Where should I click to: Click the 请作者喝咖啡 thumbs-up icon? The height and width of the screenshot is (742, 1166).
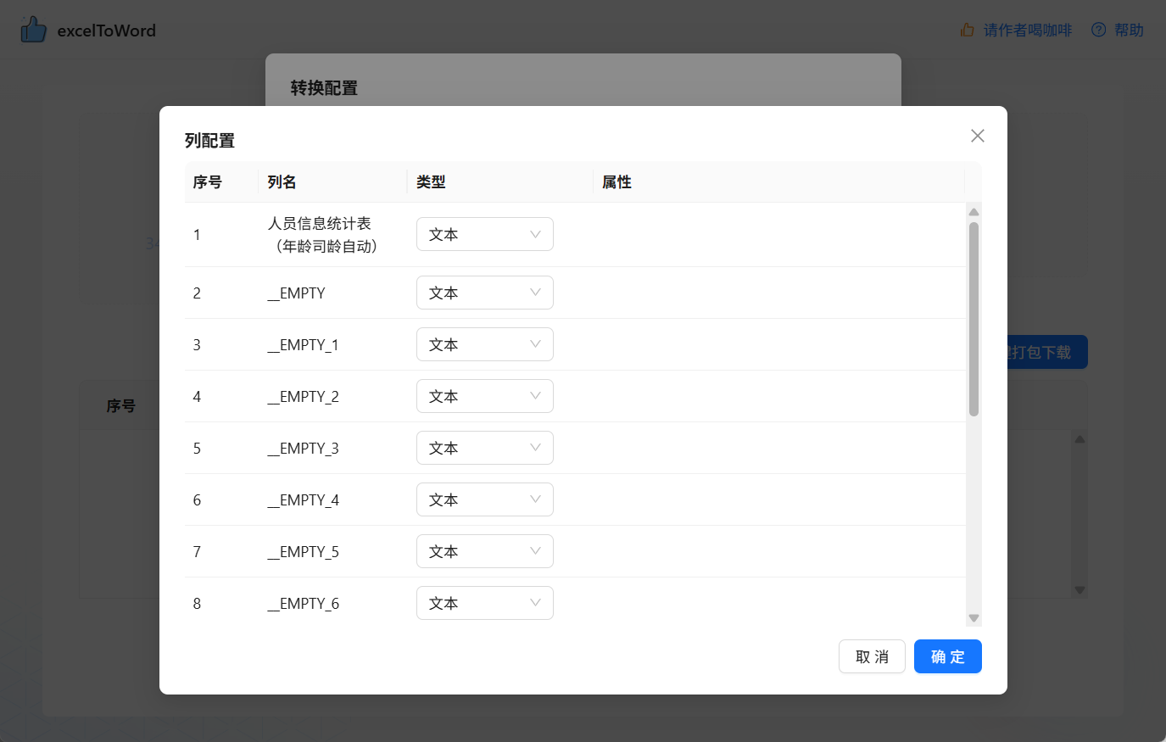tap(967, 30)
